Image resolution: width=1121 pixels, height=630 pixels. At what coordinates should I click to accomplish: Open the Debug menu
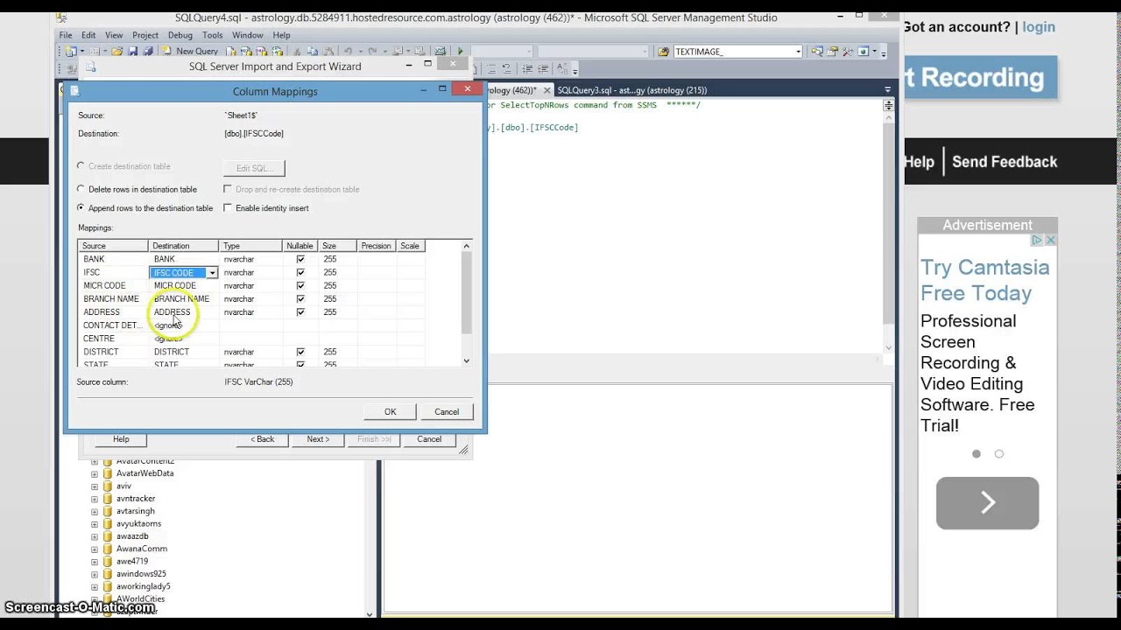click(180, 35)
